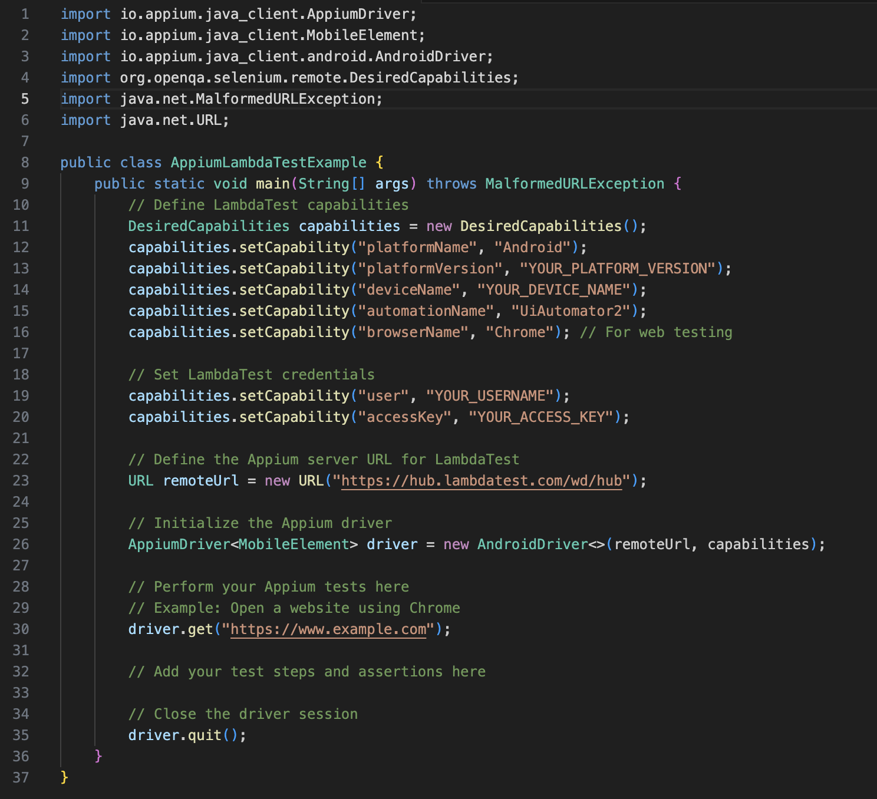Click line number 37 in the gutter

point(21,778)
